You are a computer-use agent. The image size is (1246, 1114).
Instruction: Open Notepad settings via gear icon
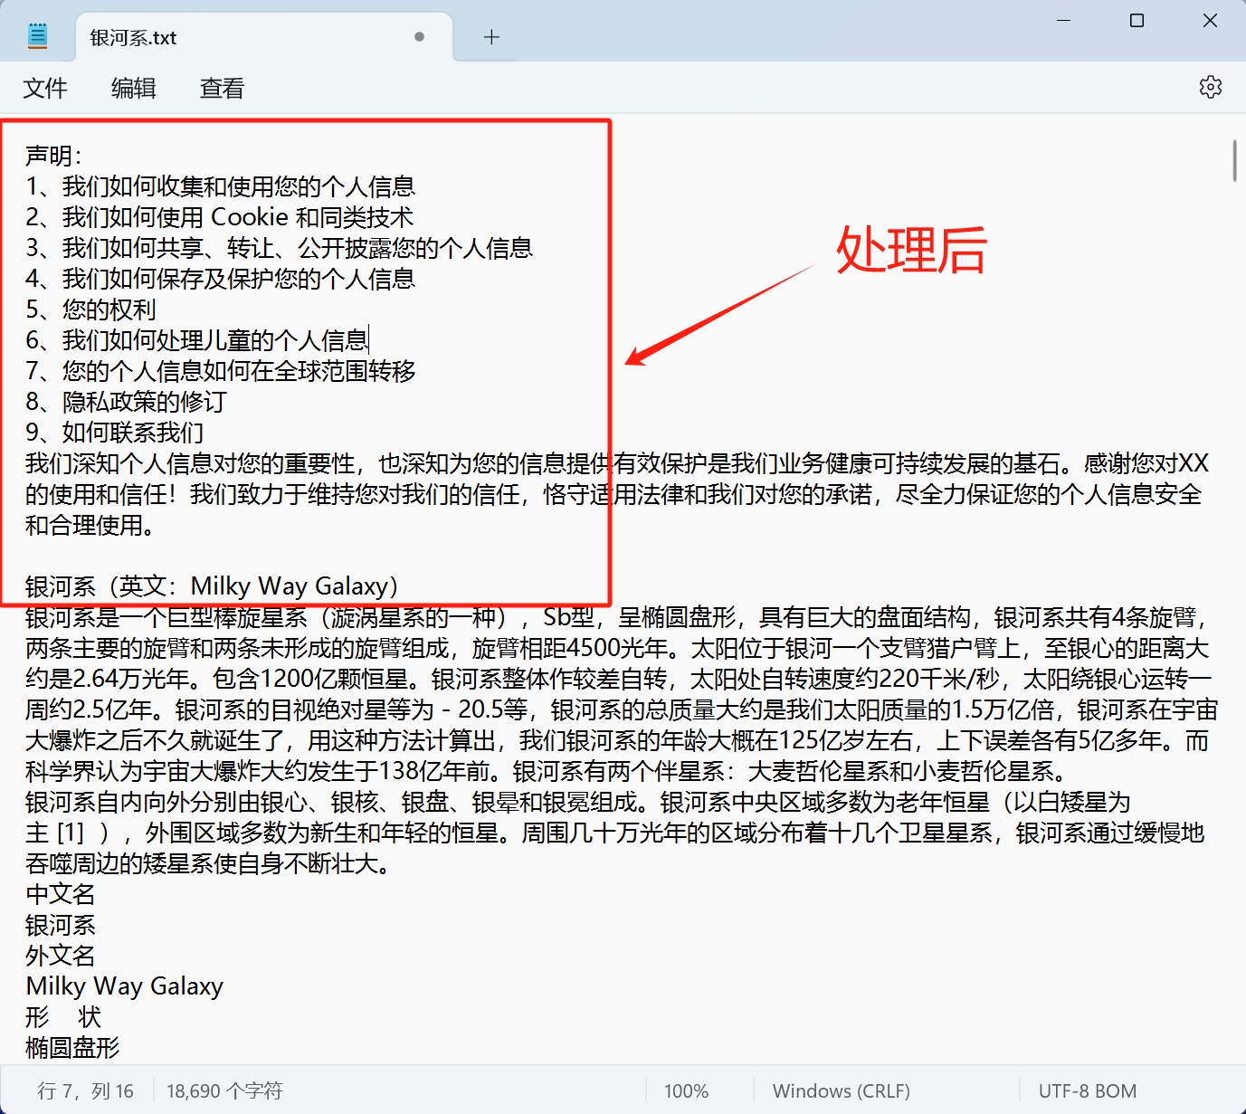(1211, 87)
